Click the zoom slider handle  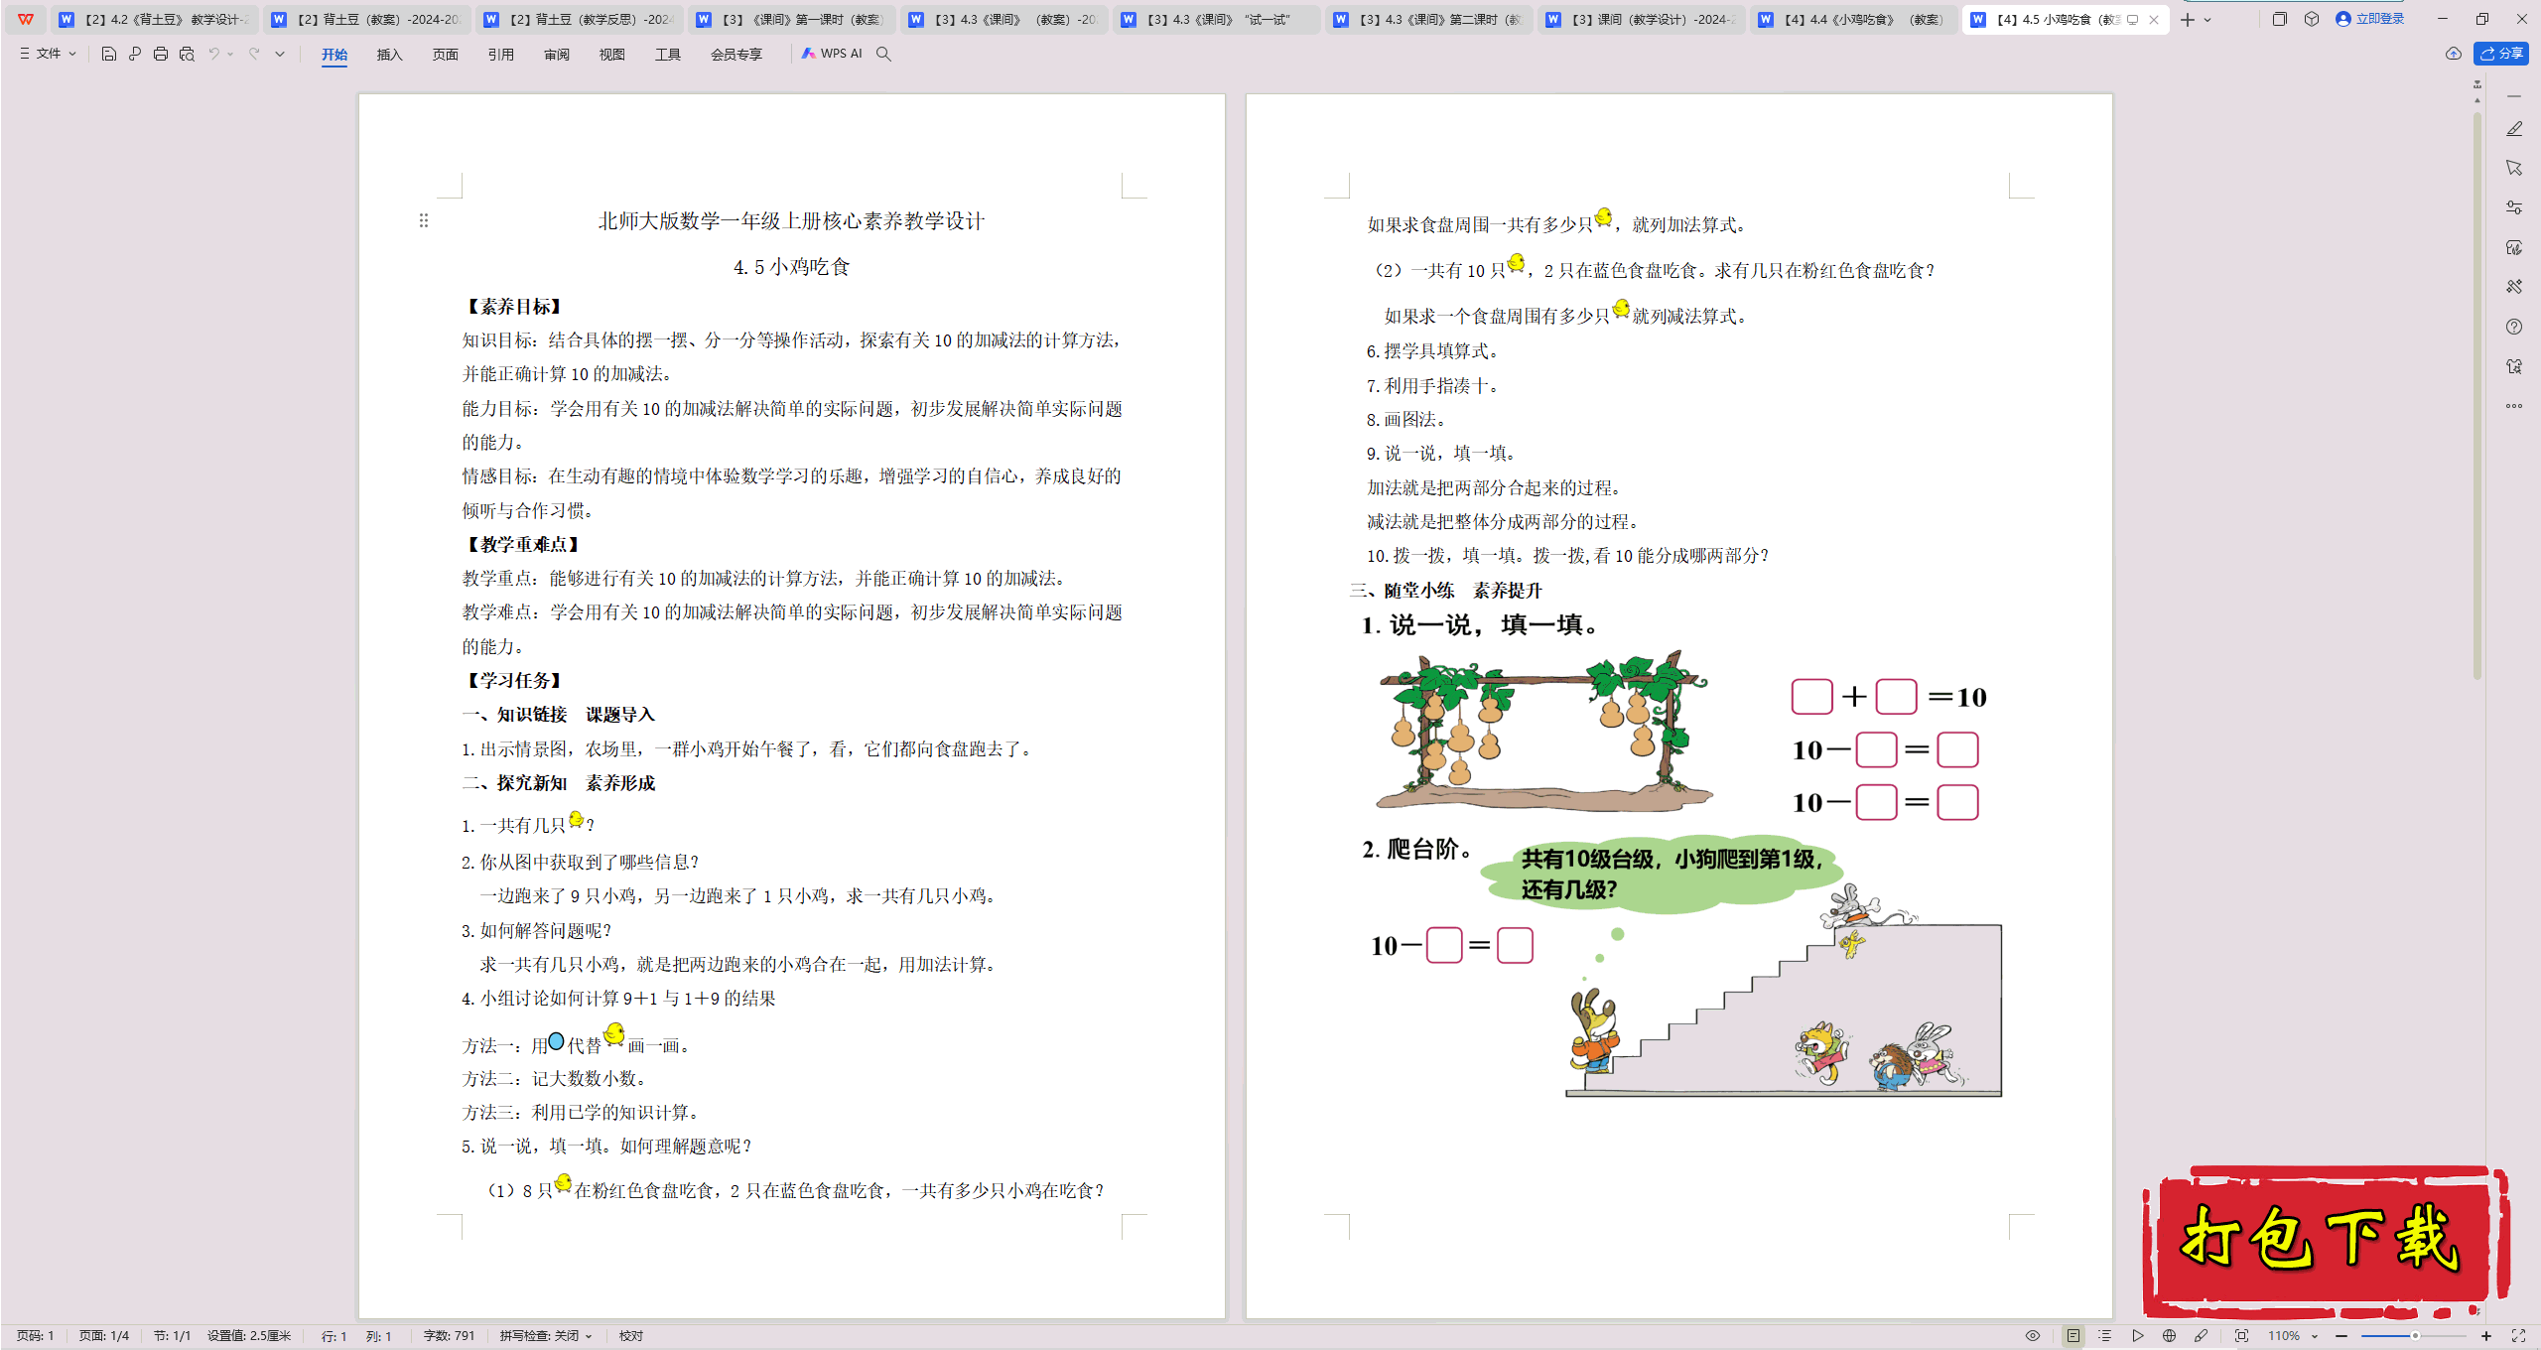point(2415,1336)
